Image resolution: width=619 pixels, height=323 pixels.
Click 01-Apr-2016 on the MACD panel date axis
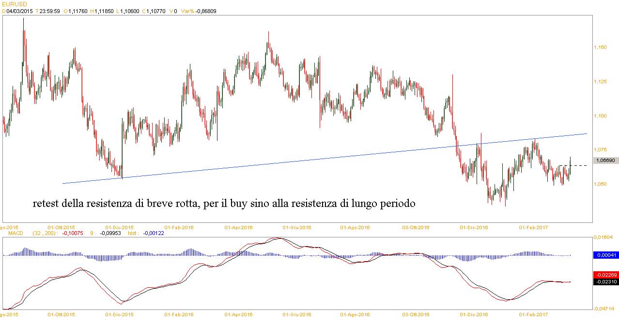click(x=239, y=314)
